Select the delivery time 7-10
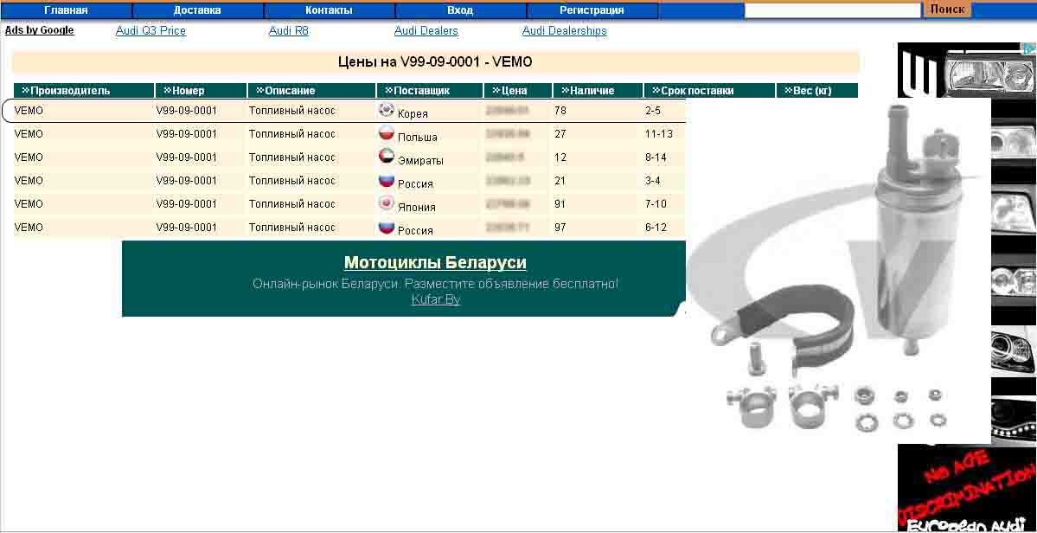Screen dimensions: 1037x533 pos(656,203)
